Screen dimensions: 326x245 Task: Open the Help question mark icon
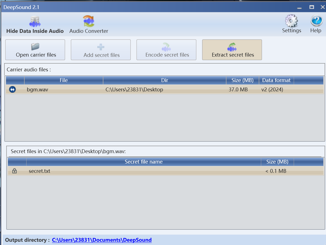(x=316, y=21)
